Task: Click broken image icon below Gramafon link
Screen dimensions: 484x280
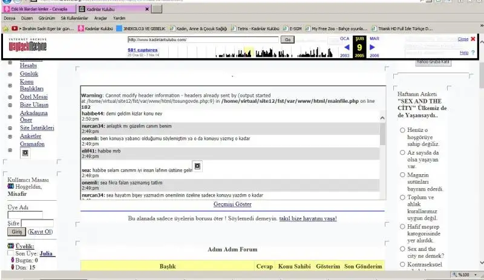Action: (x=25, y=153)
